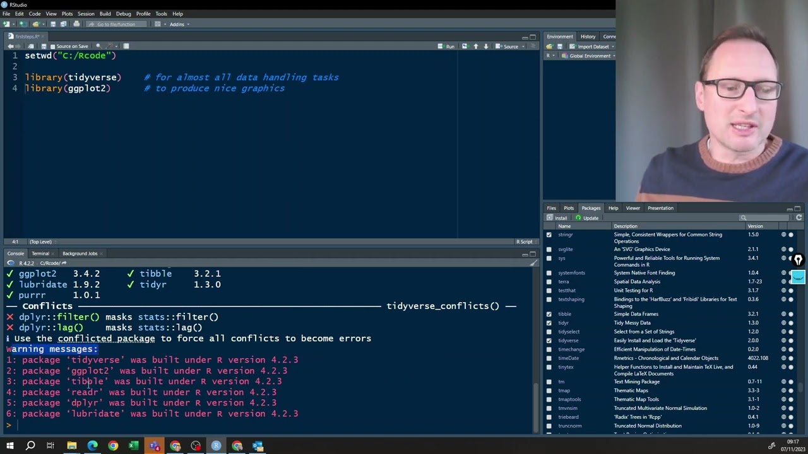Viewport: 808px width, 454px height.
Task: Open the timeDate package link
Action: click(568, 358)
